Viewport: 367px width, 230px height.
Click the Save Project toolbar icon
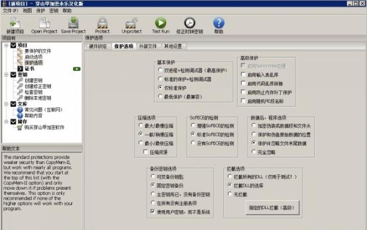pos(73,23)
